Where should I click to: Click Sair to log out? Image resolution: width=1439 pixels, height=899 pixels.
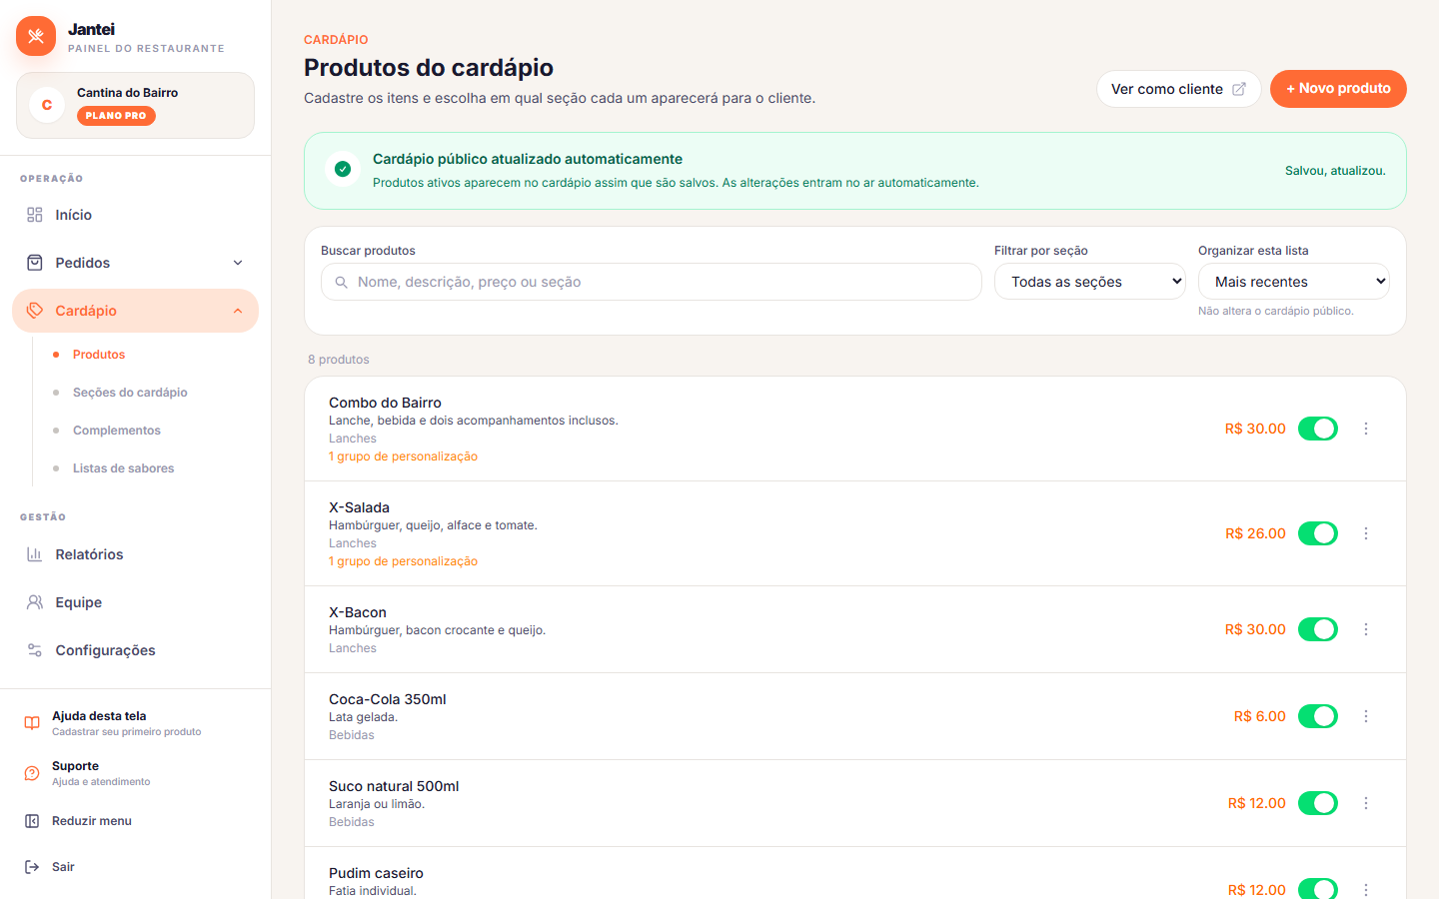pyautogui.click(x=63, y=867)
